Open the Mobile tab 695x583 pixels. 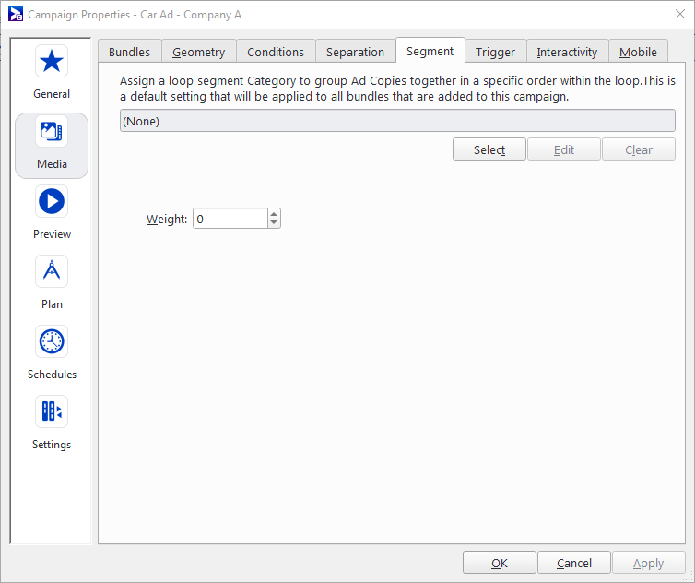[638, 52]
